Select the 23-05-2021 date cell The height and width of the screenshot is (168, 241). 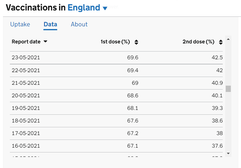pos(26,57)
